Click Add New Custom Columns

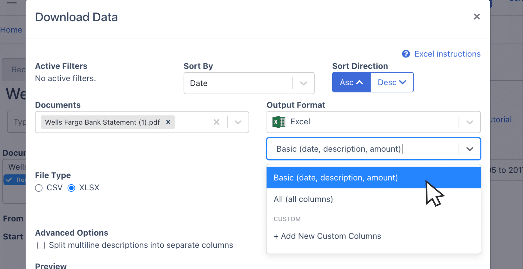(327, 236)
